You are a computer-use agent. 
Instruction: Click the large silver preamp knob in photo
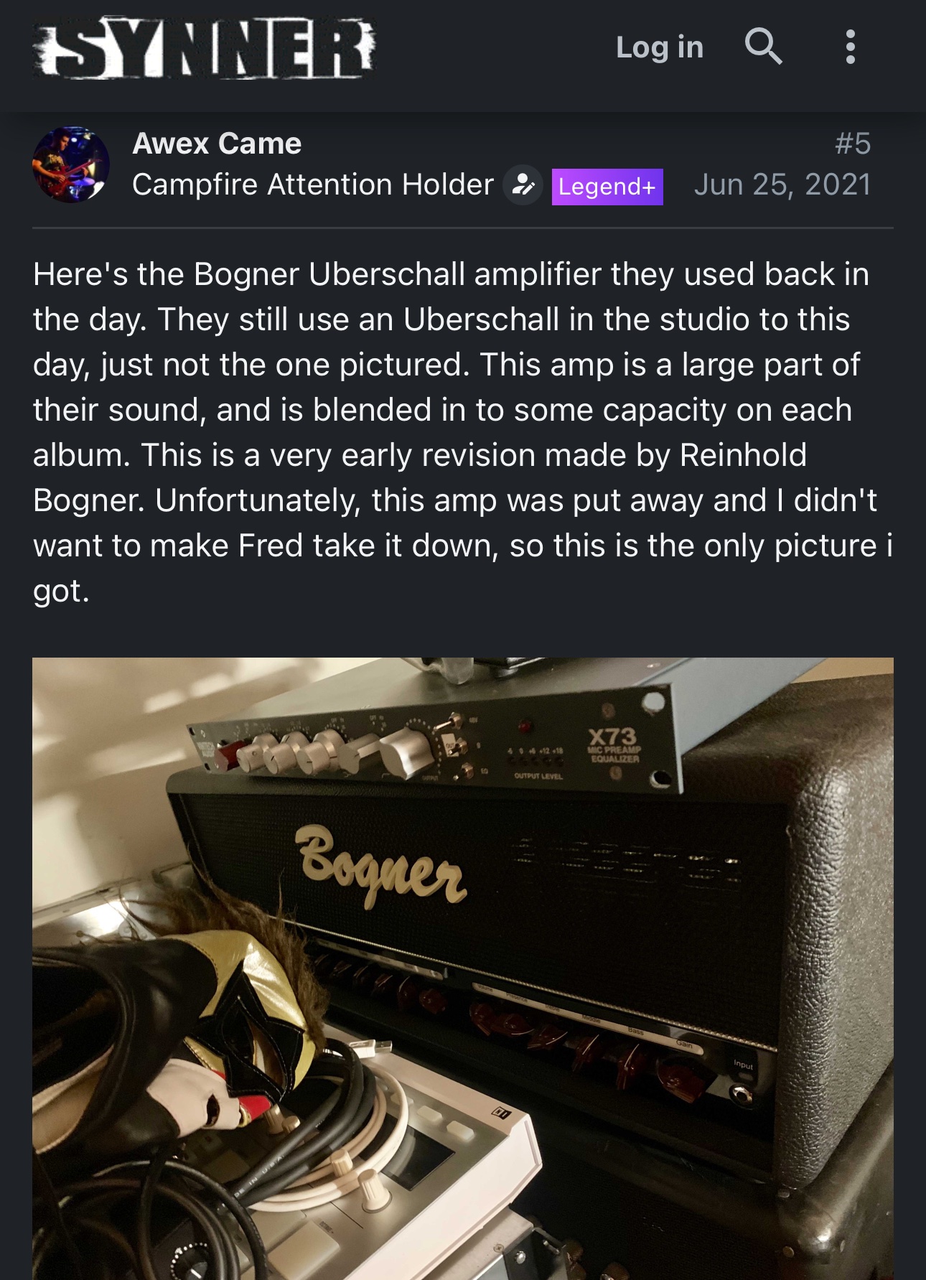[404, 755]
